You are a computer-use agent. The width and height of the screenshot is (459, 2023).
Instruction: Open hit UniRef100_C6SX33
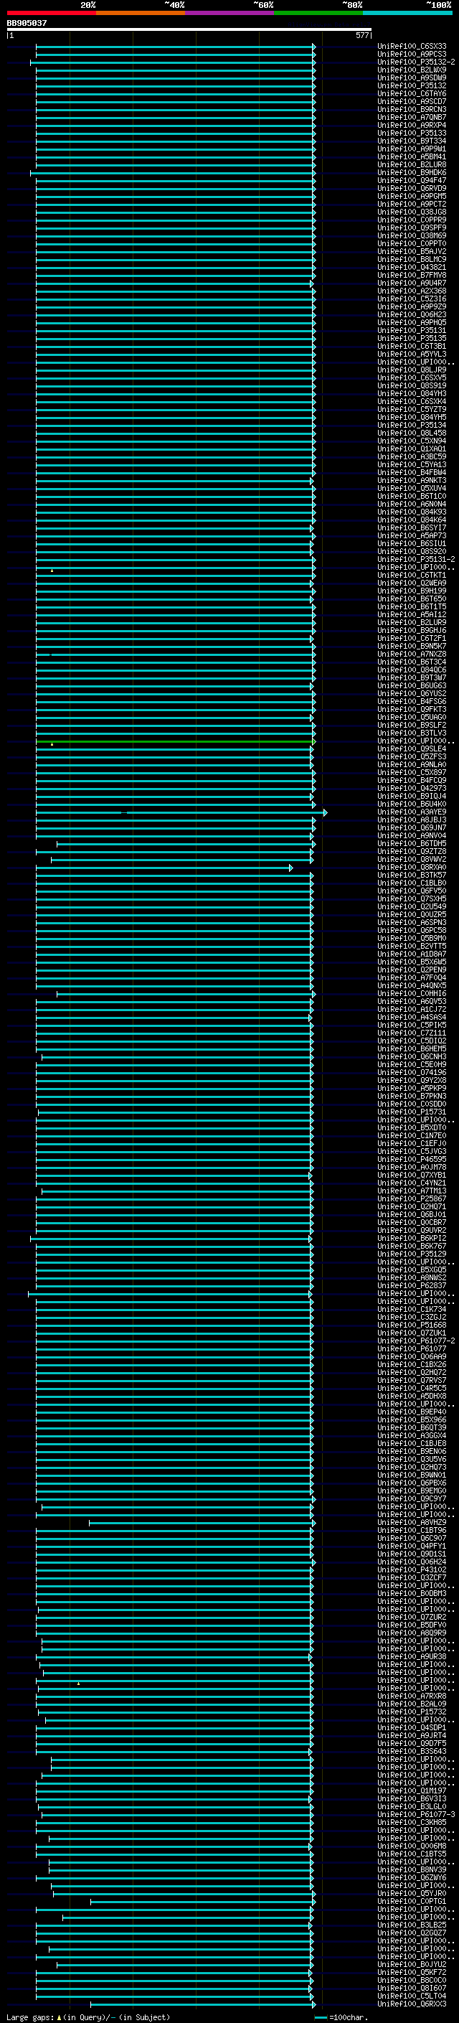tap(412, 47)
